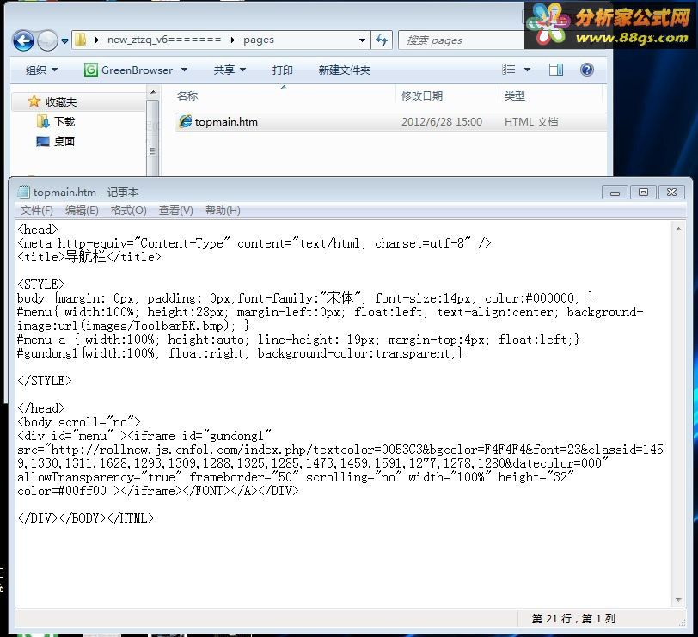The height and width of the screenshot is (637, 698).
Task: Click the Explorer forward arrow button
Action: (47, 40)
